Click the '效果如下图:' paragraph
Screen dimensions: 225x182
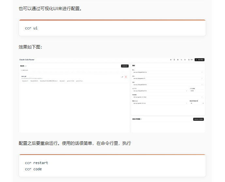click(30, 47)
